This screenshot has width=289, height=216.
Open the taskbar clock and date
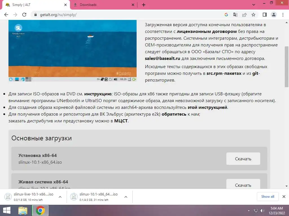pos(277,211)
